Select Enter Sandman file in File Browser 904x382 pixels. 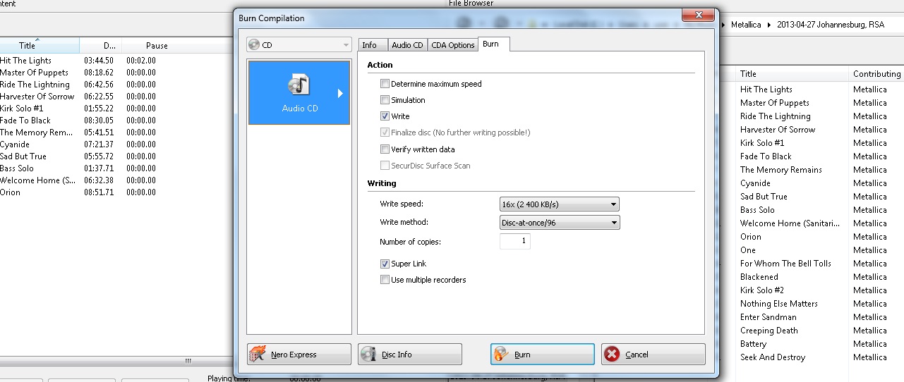point(769,317)
